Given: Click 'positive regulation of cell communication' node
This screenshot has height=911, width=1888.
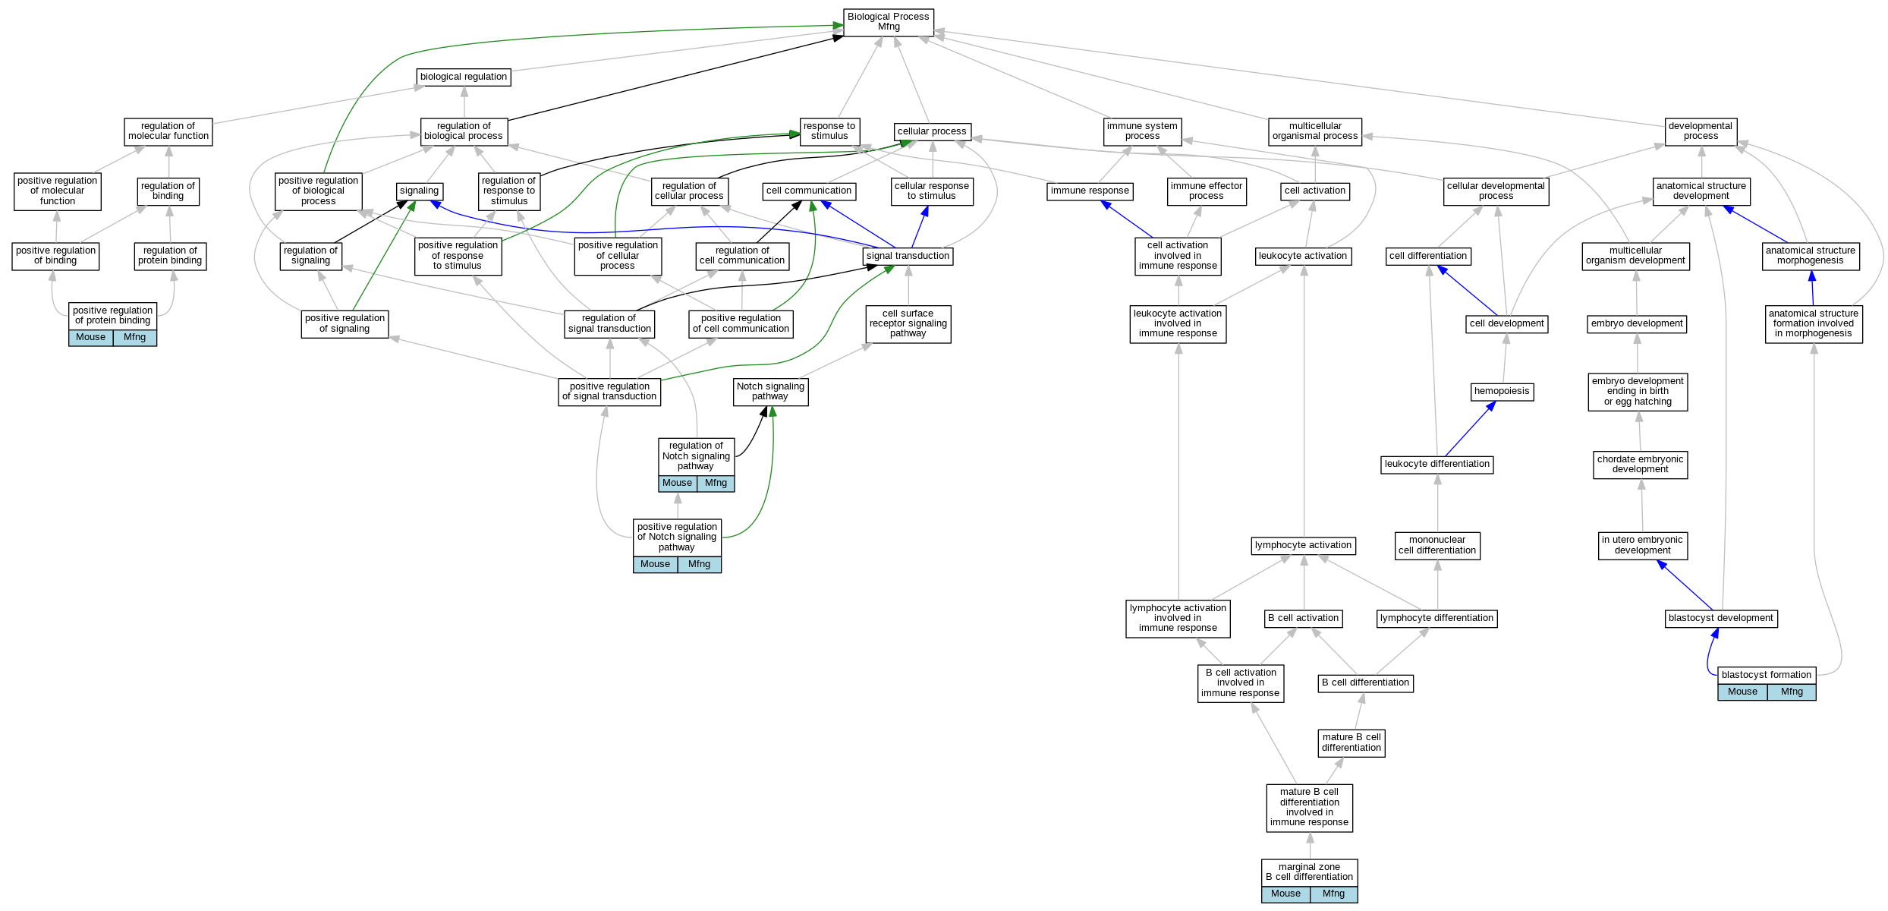Looking at the screenshot, I should tap(741, 324).
